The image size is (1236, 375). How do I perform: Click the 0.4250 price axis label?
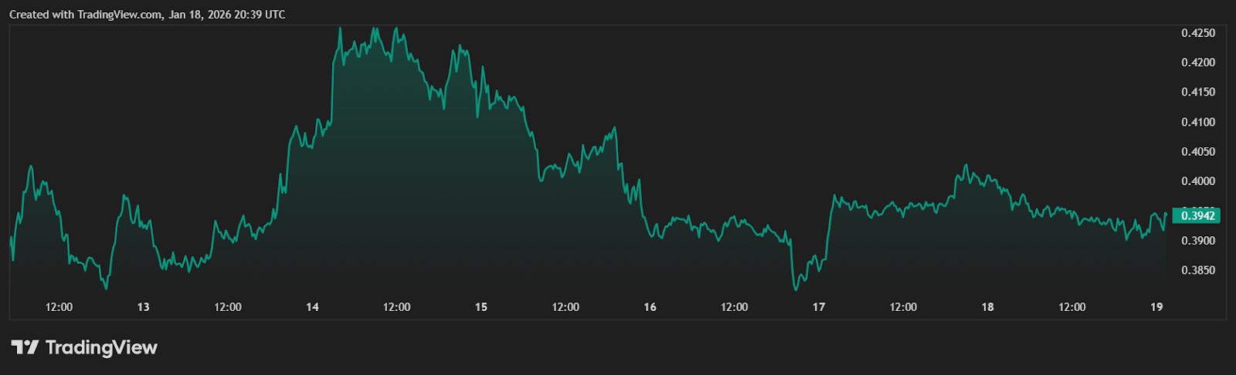click(1198, 33)
